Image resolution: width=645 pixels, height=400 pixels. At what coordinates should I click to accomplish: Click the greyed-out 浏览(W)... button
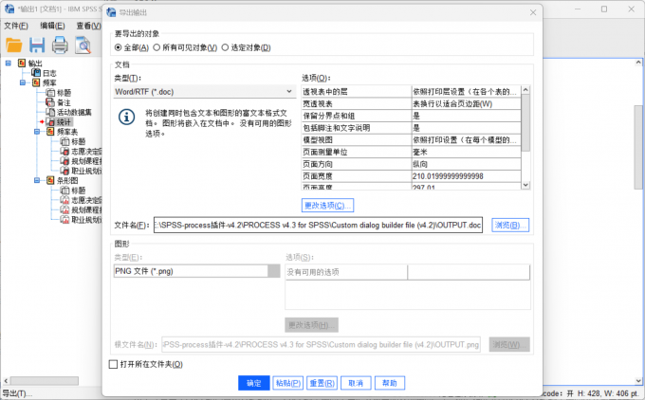coord(509,344)
